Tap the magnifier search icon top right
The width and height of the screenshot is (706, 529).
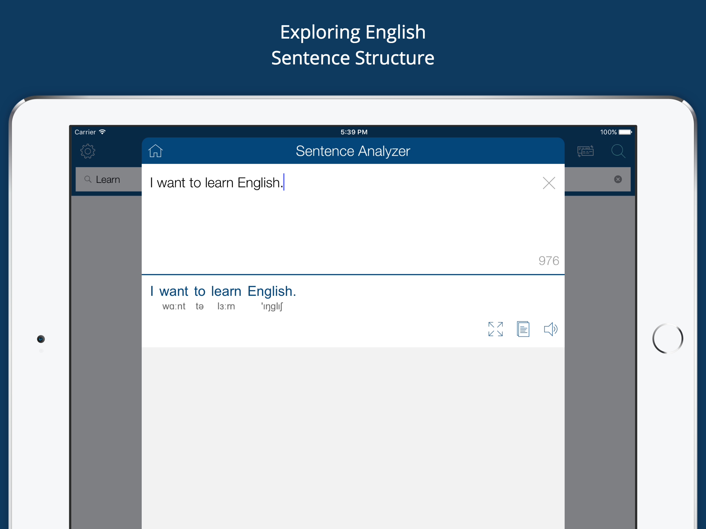pyautogui.click(x=618, y=151)
